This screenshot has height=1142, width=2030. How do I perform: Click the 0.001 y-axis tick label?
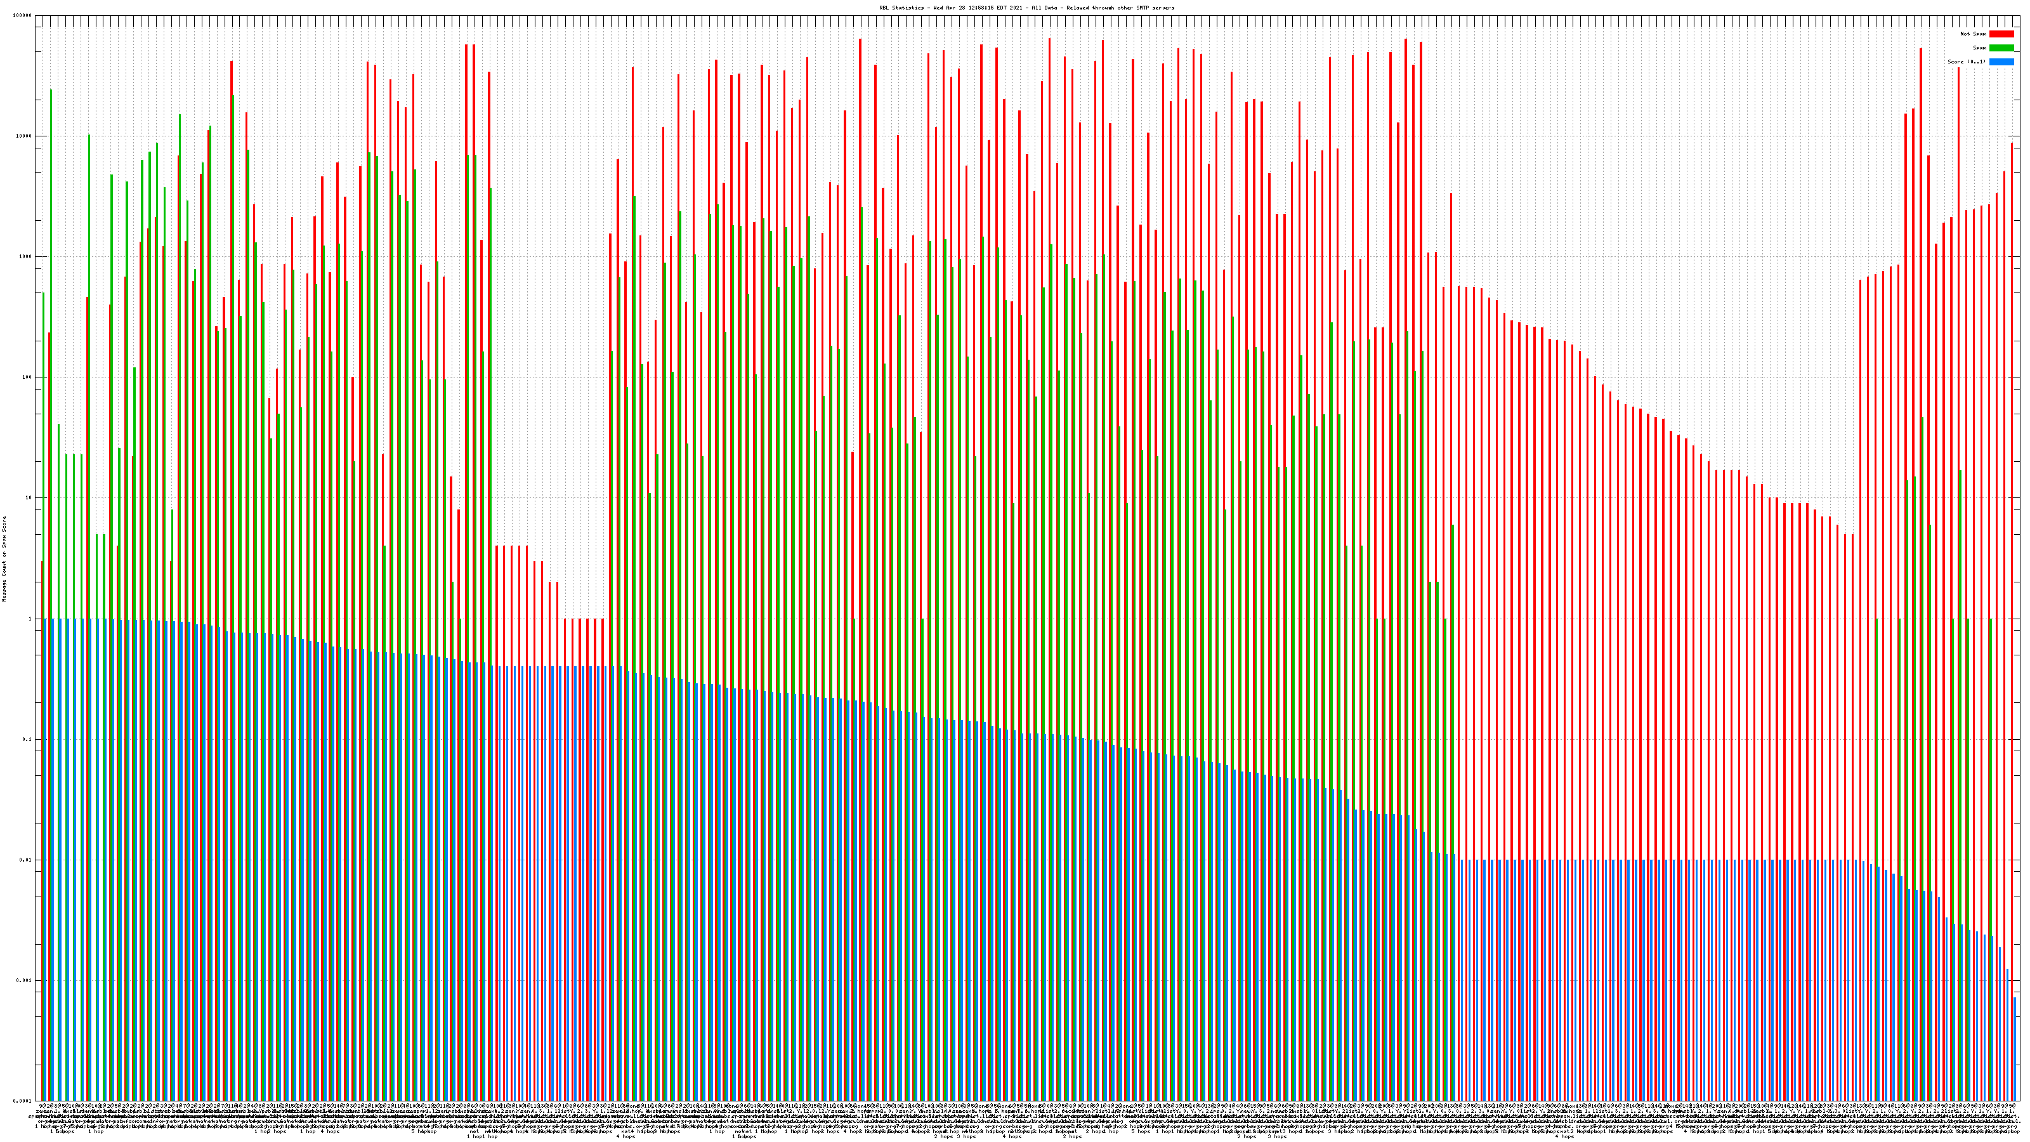pos(25,980)
